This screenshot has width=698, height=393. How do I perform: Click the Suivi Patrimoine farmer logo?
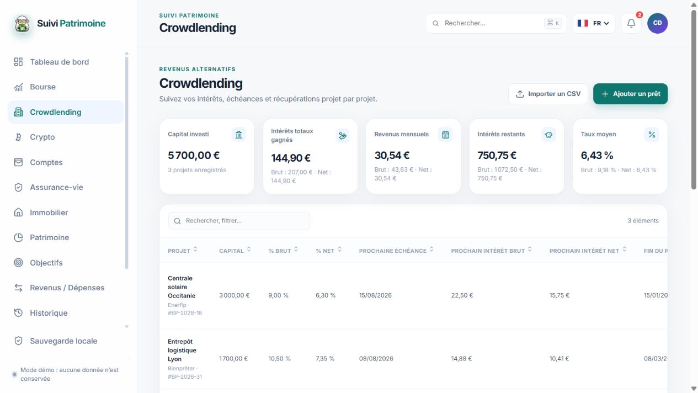(x=22, y=24)
